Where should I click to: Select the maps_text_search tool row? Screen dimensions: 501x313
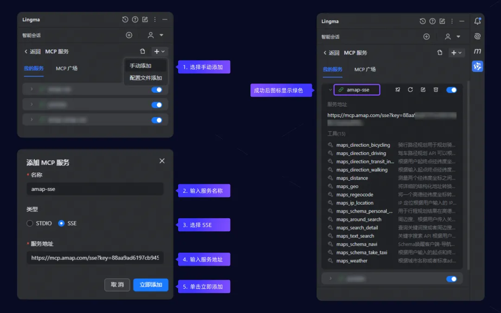392,236
